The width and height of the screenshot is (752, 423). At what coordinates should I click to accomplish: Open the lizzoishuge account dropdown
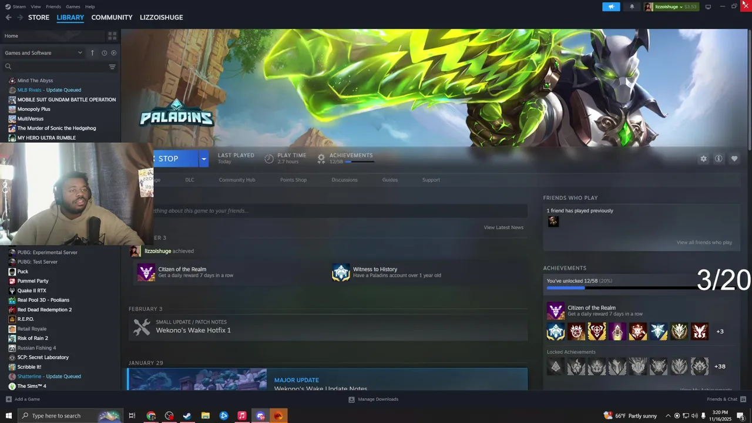670,6
